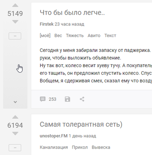
Task: Downvote the post rated 5149
Action: [x=15, y=22]
